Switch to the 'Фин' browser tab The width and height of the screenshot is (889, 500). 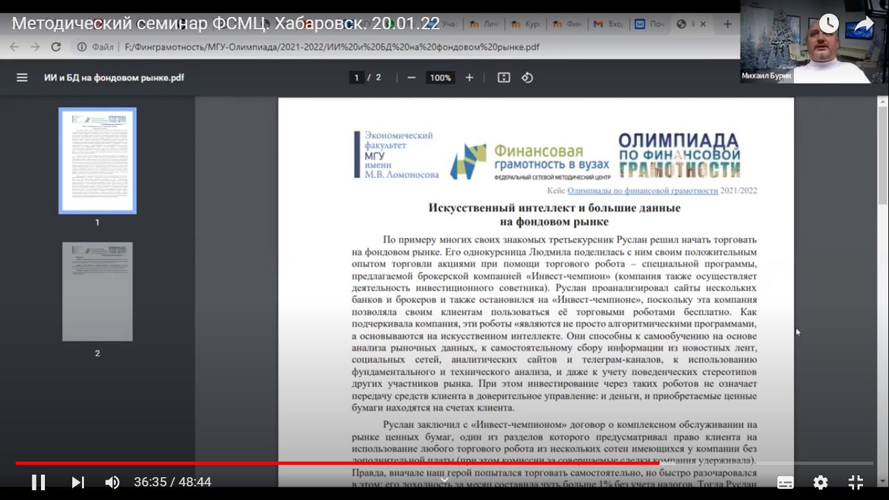(x=568, y=24)
